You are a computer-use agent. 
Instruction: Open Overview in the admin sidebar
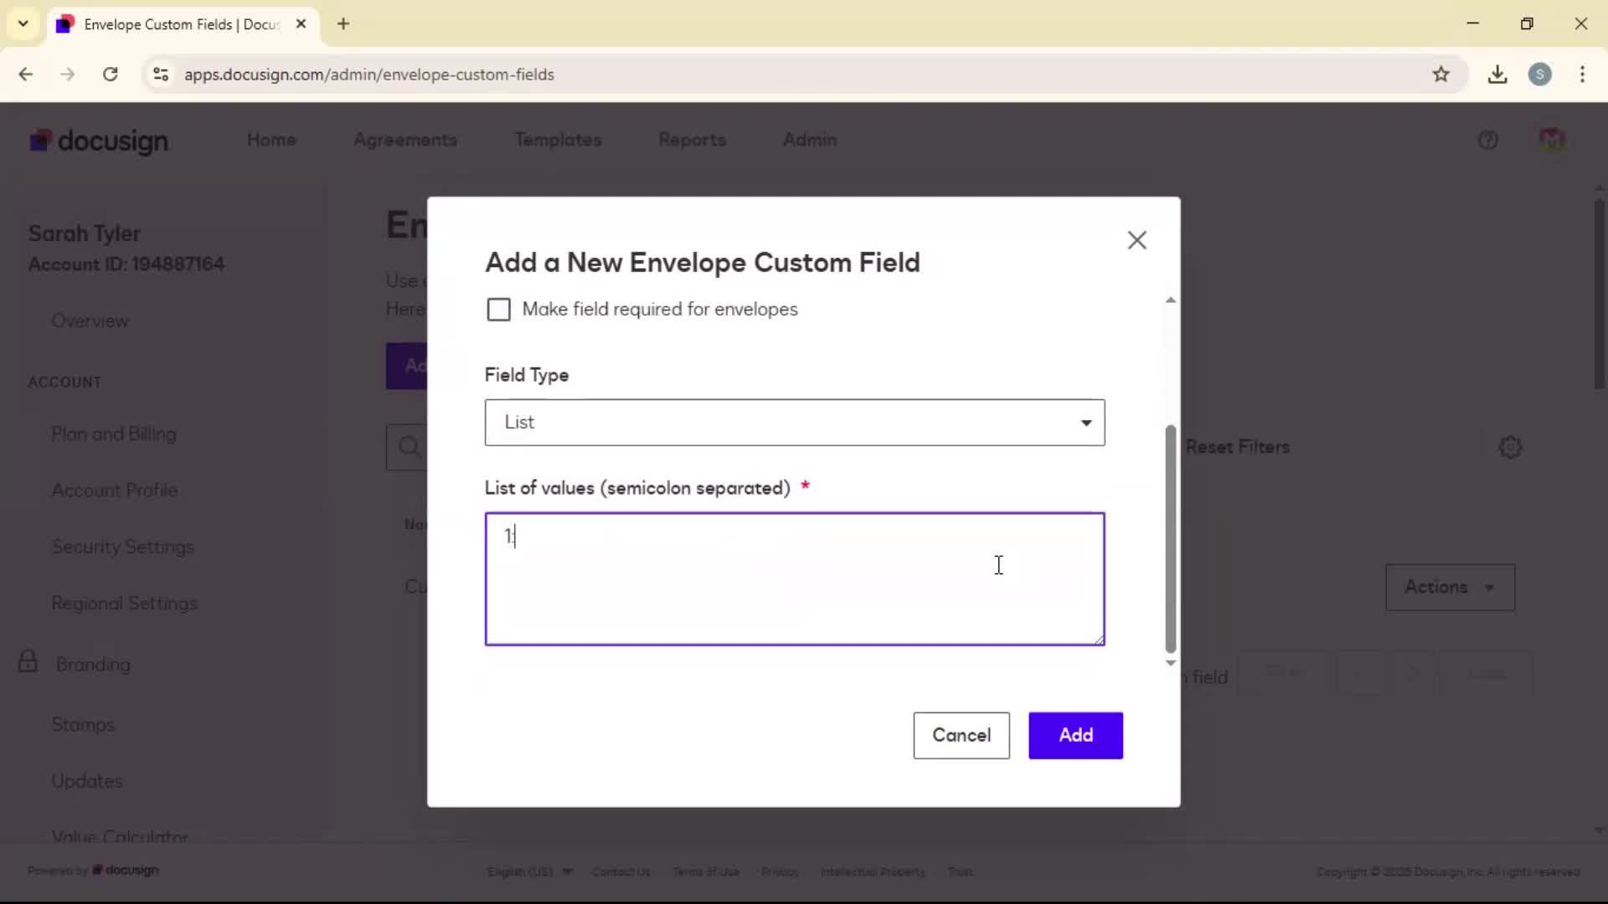[x=90, y=321]
